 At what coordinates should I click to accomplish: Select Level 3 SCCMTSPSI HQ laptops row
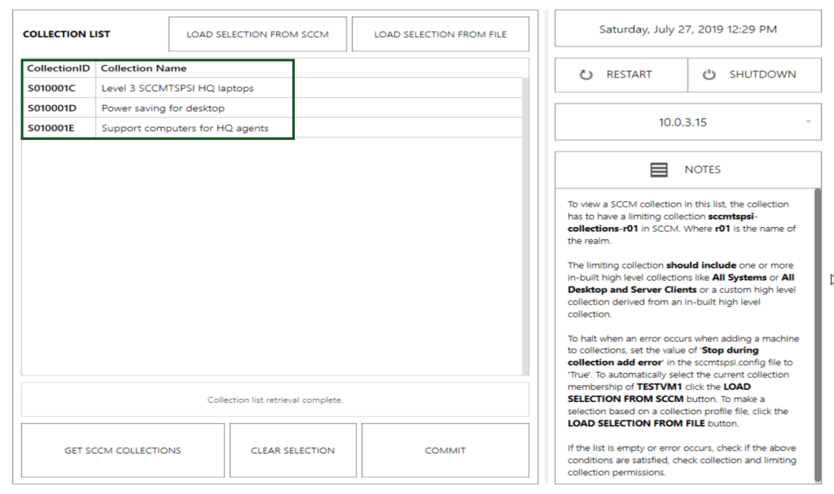(177, 88)
